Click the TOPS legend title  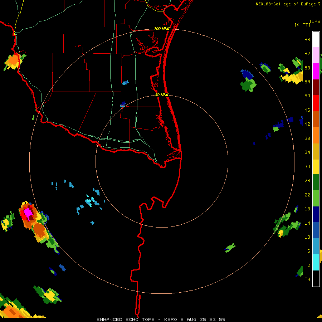(314, 21)
